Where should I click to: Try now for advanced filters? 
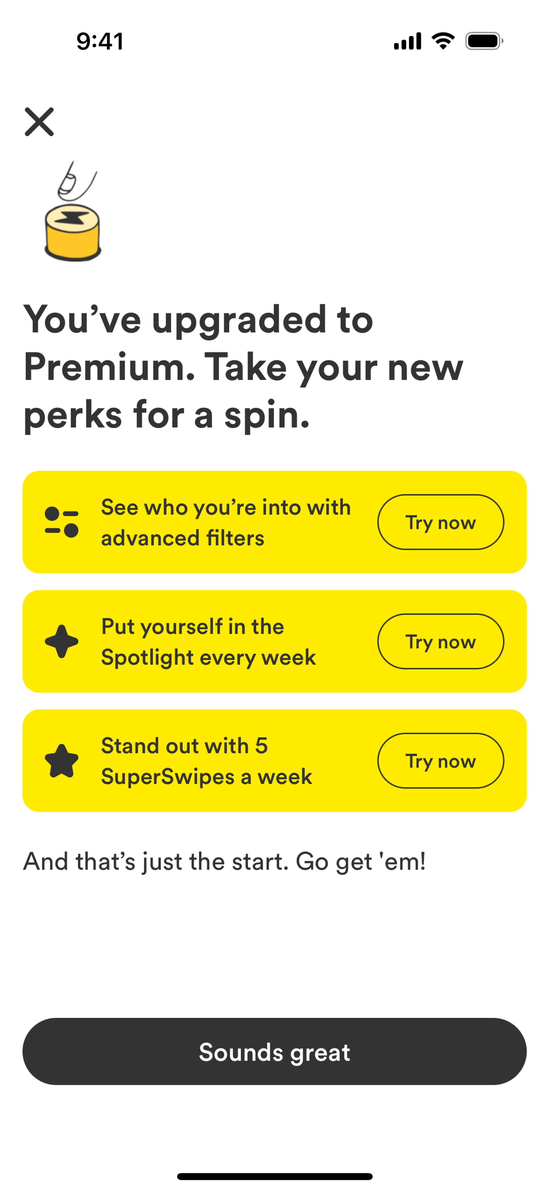coord(440,522)
